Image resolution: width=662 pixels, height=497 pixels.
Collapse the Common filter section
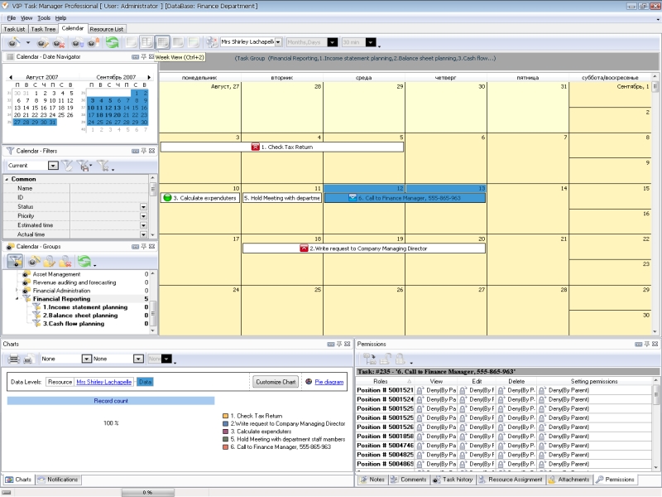tap(7, 179)
